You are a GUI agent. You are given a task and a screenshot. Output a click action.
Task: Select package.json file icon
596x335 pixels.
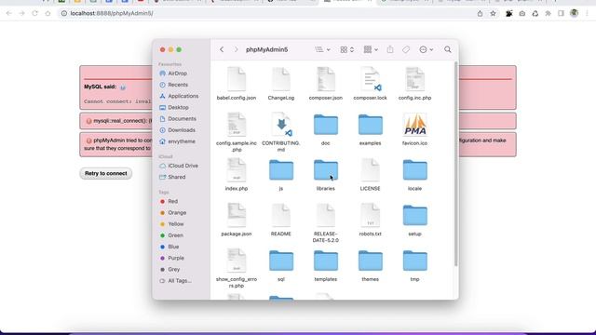pos(237,215)
